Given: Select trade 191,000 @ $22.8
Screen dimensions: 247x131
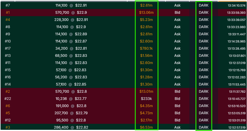Looking at the screenshot, I should (x=71, y=106).
